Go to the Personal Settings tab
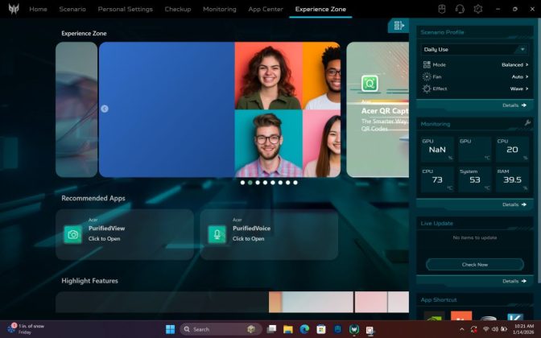 click(125, 9)
